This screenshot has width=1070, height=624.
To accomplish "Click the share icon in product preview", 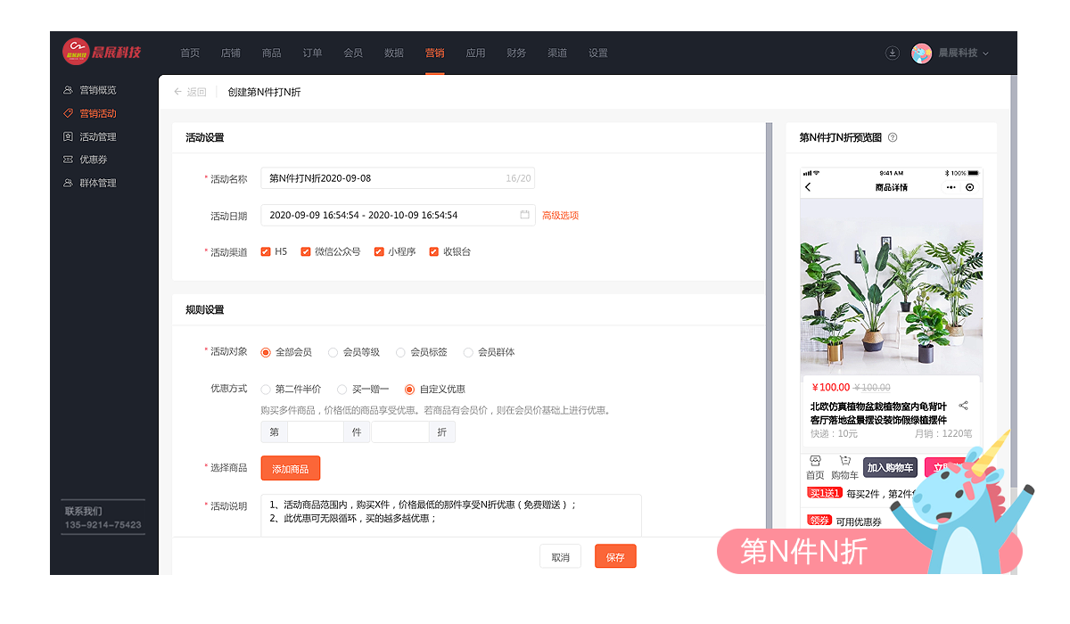I will click(963, 406).
